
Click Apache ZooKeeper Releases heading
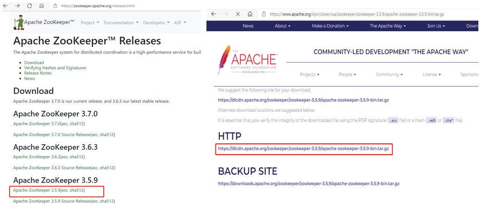87,41
